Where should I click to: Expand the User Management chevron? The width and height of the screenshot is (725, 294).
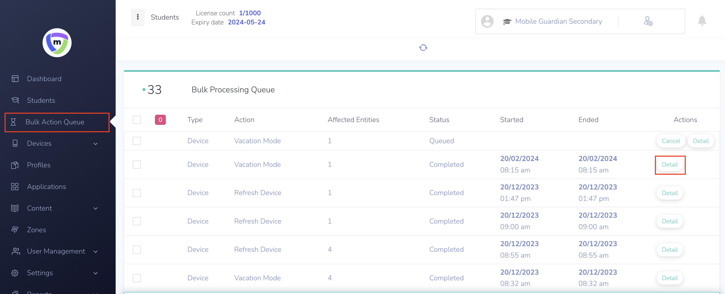coord(96,251)
